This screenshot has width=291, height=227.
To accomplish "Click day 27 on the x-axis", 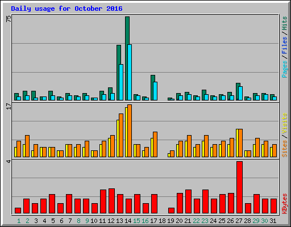I will point(239,221).
